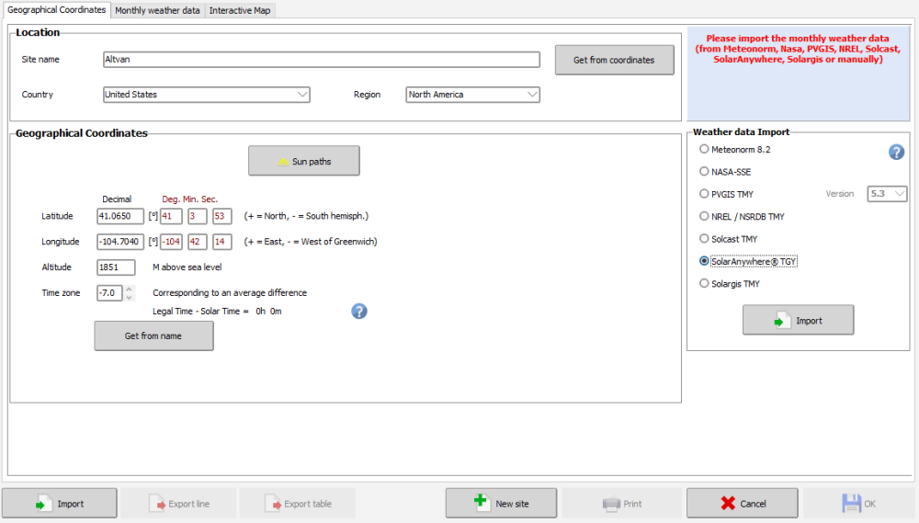Choose the NASA-SSE weather source
Screen dimensions: 919x523
pyautogui.click(x=705, y=171)
